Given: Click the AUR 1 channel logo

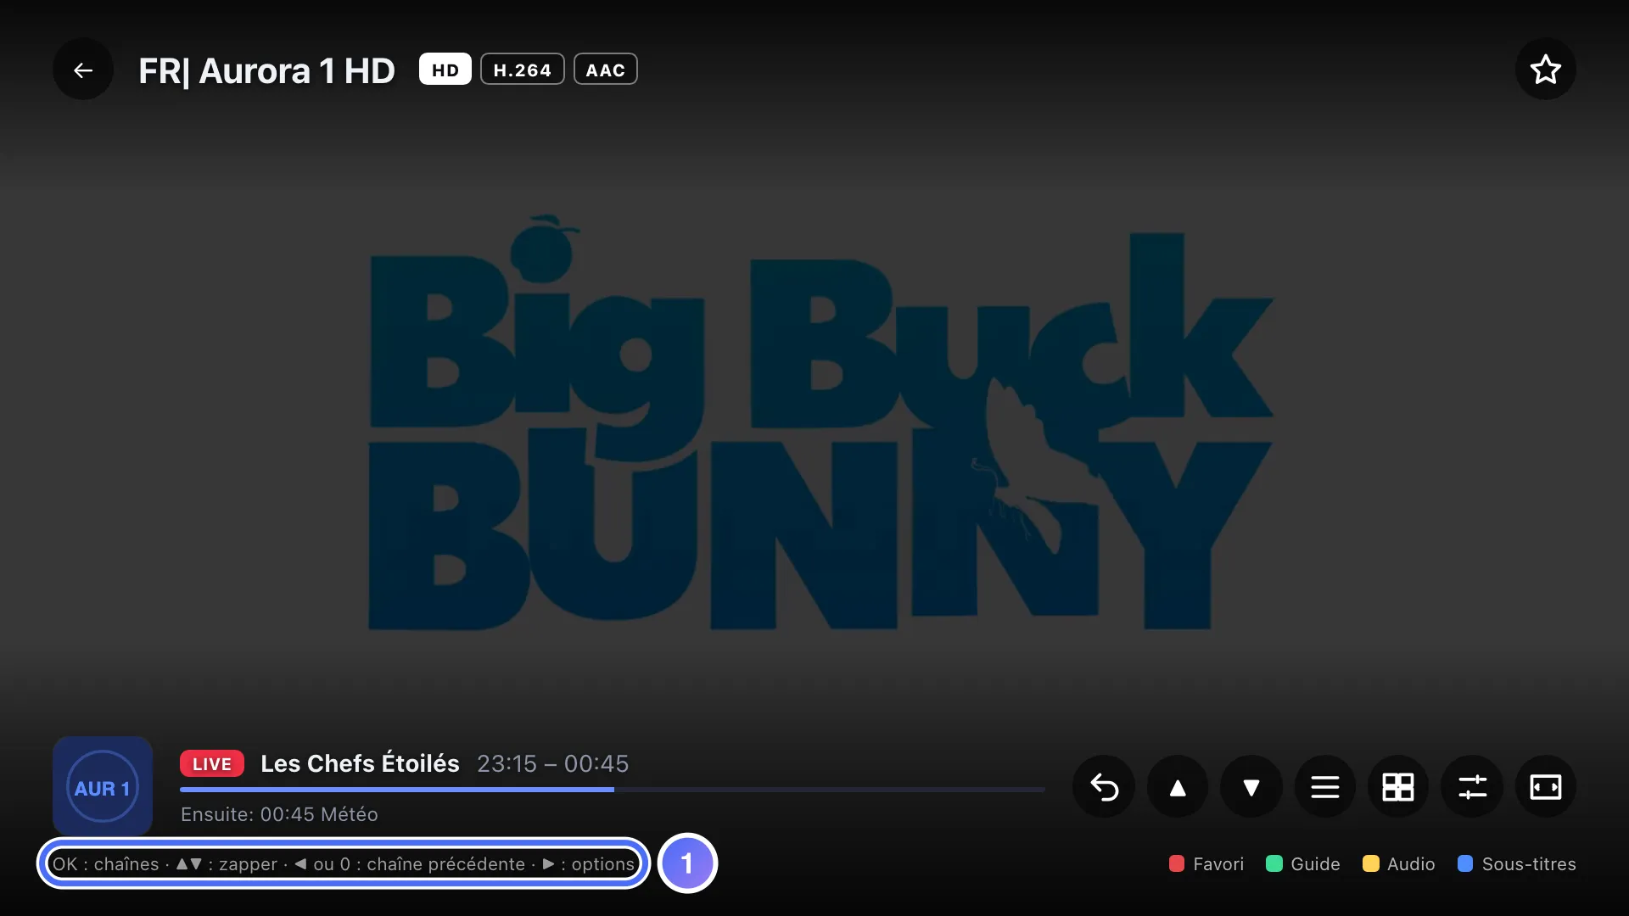Looking at the screenshot, I should 103,786.
